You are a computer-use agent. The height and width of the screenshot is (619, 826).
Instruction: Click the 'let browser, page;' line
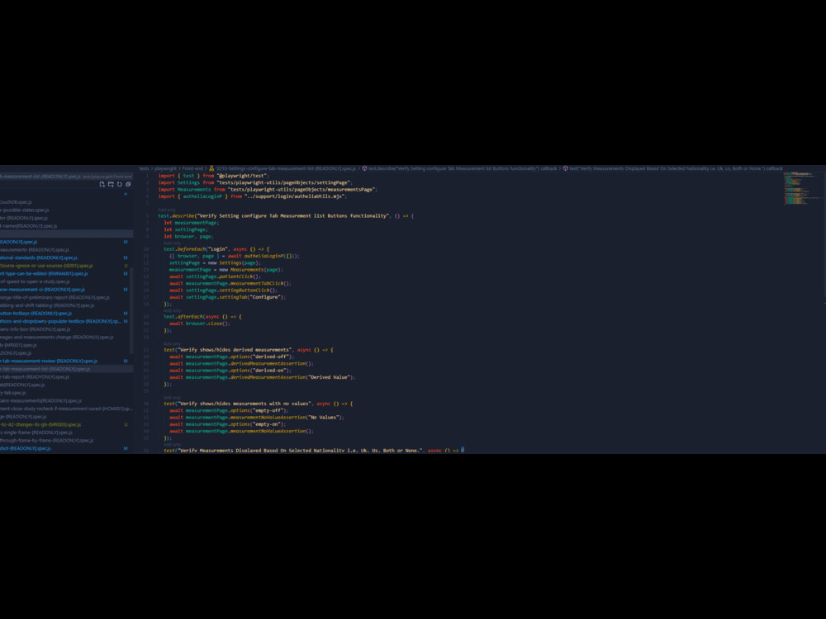[188, 236]
